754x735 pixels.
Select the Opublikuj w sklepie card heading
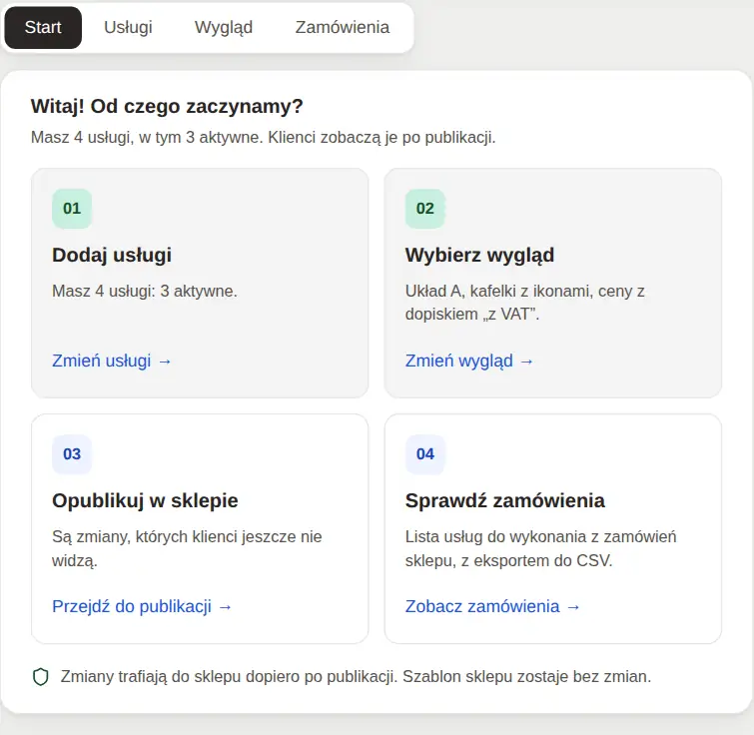pos(145,501)
